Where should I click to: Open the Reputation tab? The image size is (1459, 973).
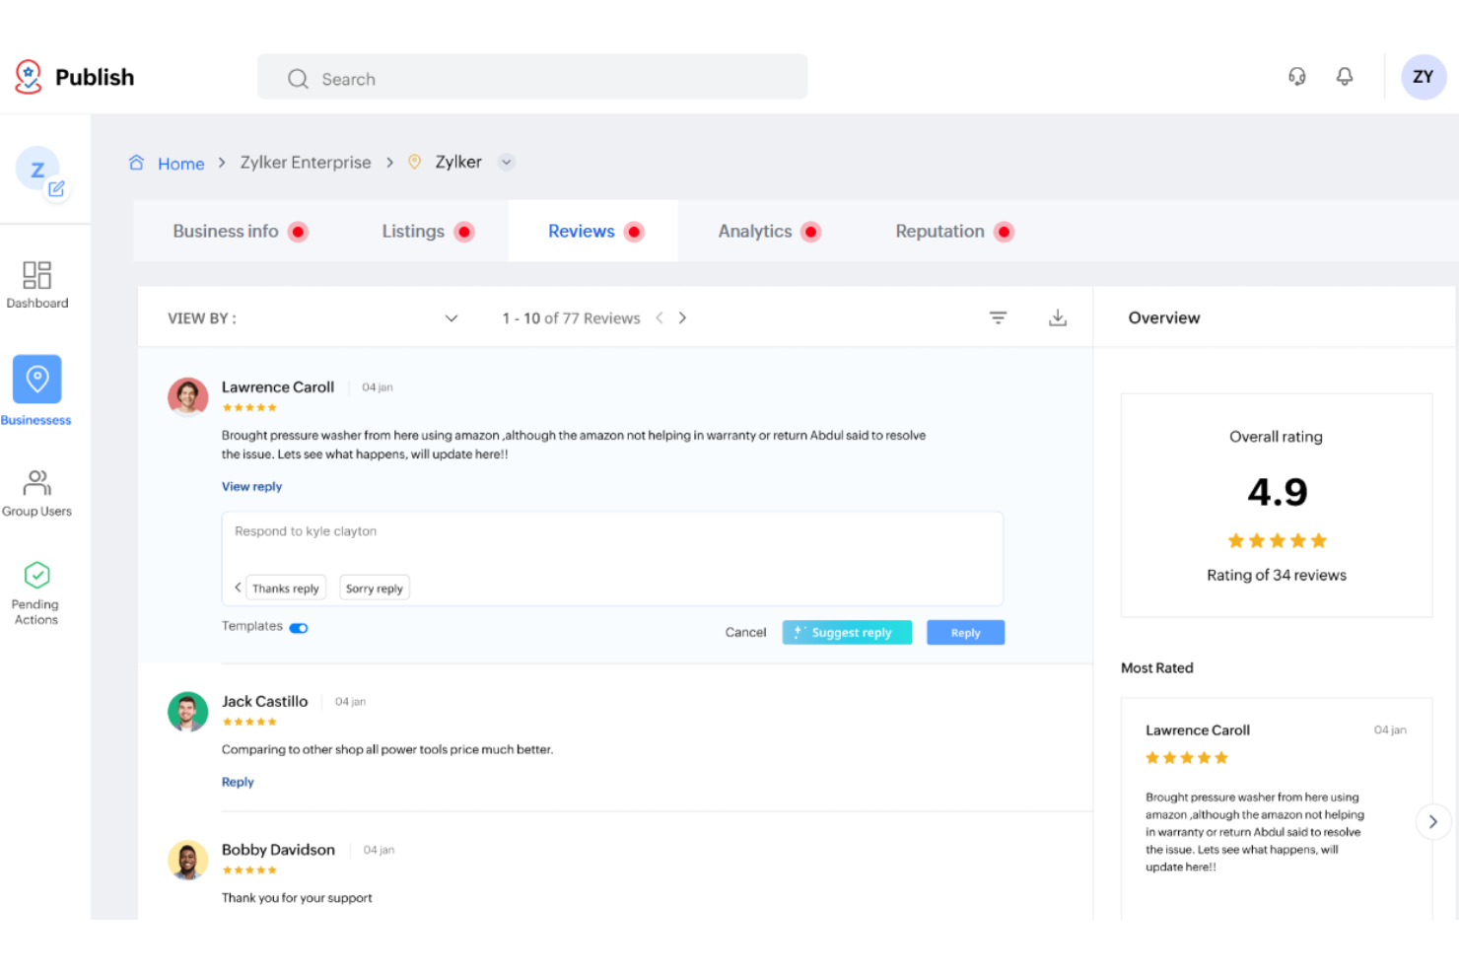click(939, 231)
